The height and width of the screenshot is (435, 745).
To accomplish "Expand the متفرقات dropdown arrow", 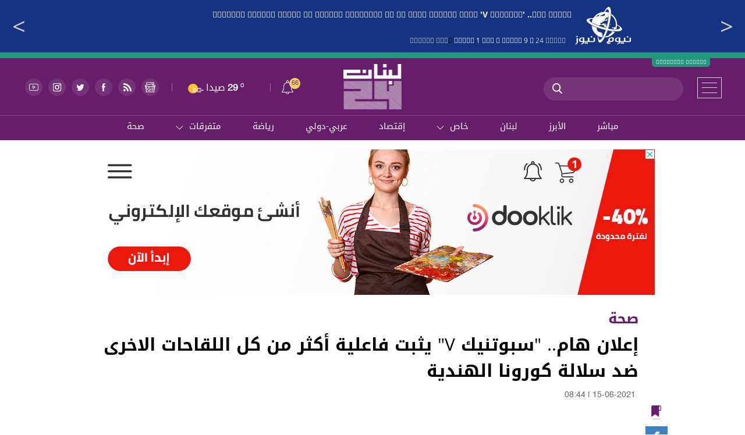I will 180,127.
